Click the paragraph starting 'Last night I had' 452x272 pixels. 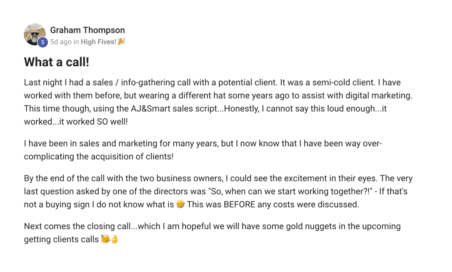218,102
